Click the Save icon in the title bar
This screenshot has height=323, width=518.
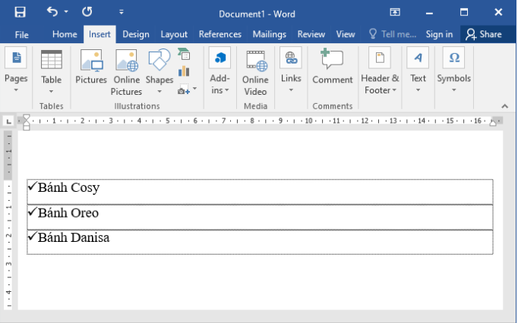click(21, 12)
